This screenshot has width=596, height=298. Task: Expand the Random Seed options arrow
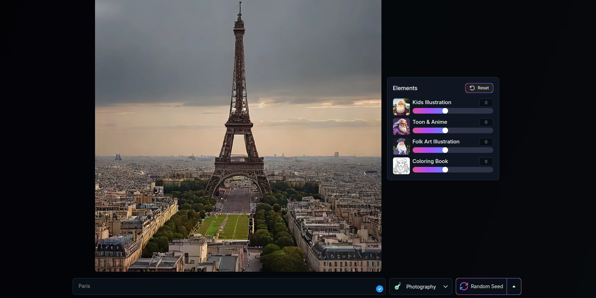point(514,286)
